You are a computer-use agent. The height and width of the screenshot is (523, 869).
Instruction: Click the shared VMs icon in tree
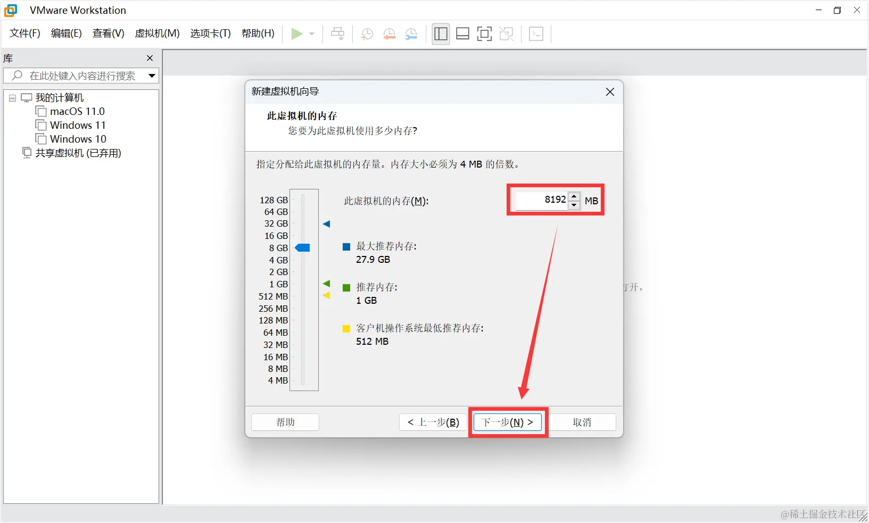click(27, 153)
